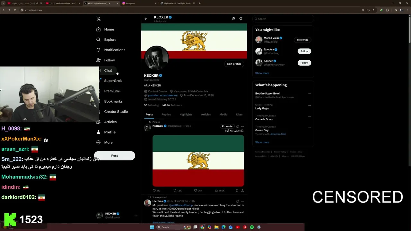
Task: Click repost icon on pinned post
Action: coord(175,191)
